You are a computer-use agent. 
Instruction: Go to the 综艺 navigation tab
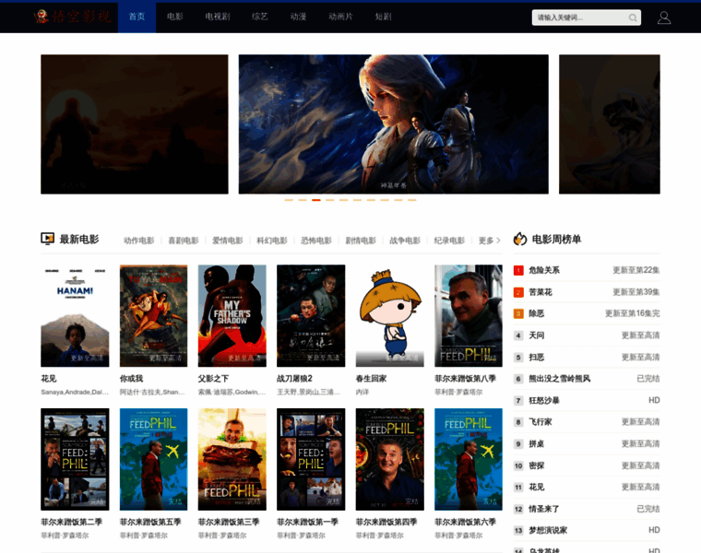click(x=260, y=17)
